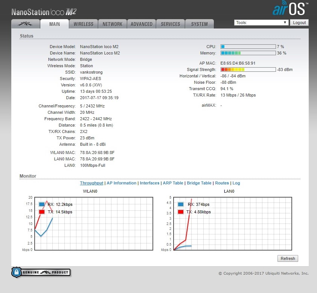Image resolution: width=317 pixels, height=293 pixels.
Task: Click the Logout button
Action: (x=299, y=23)
